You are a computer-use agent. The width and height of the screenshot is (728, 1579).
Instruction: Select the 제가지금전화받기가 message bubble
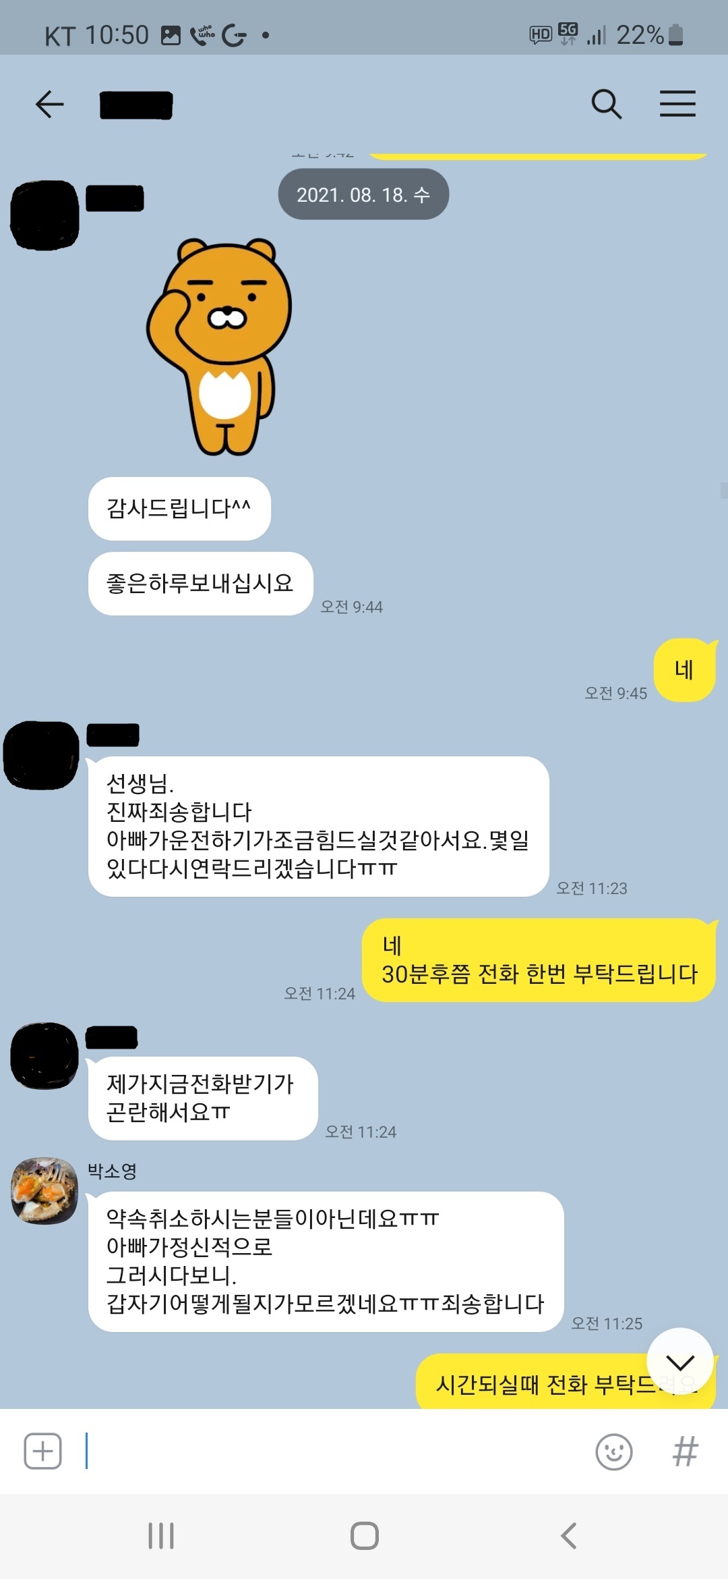click(203, 1099)
